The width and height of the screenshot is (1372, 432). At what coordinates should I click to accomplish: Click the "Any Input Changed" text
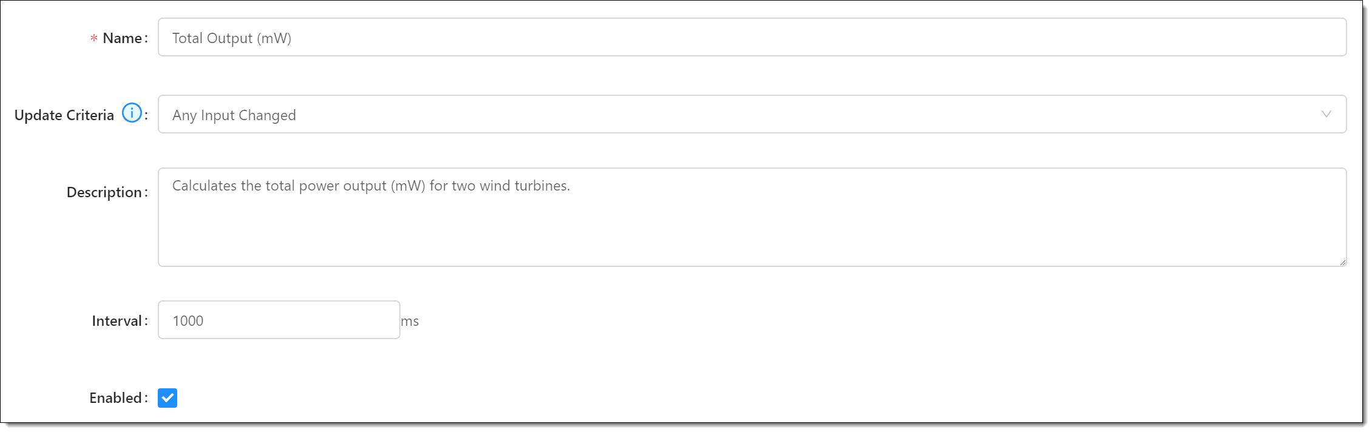(x=234, y=115)
